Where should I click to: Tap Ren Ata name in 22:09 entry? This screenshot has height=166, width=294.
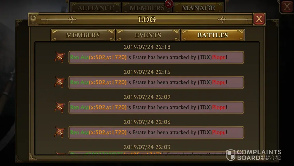[x=79, y=107]
